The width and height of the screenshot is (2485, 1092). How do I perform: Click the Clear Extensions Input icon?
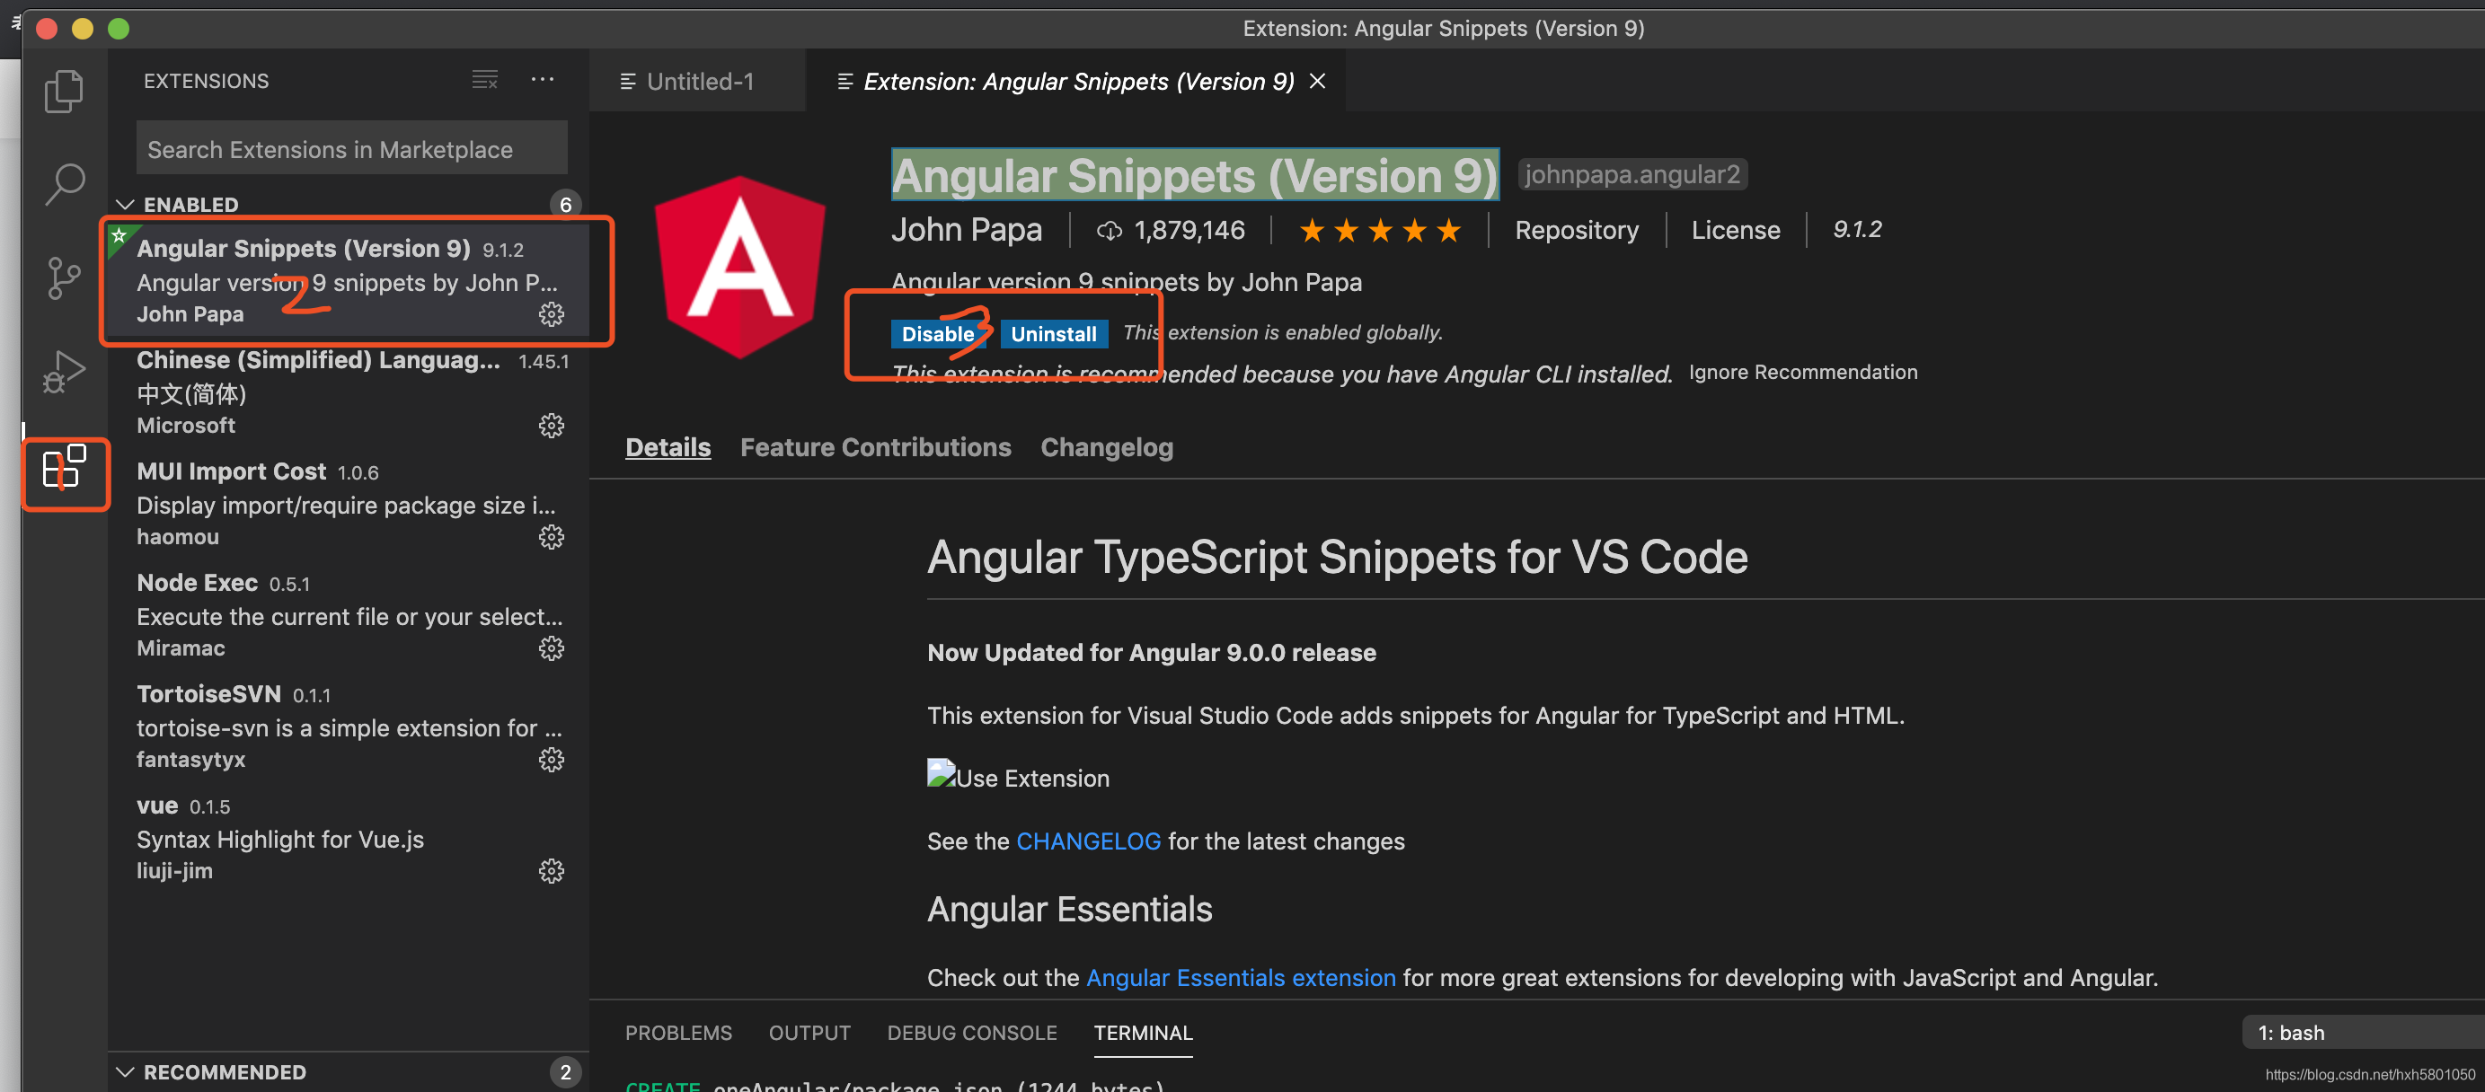pos(484,80)
